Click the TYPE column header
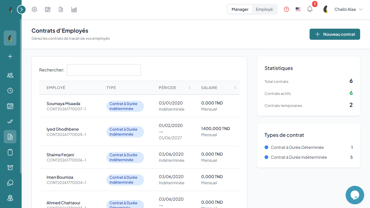The width and height of the screenshot is (370, 208). [x=111, y=88]
